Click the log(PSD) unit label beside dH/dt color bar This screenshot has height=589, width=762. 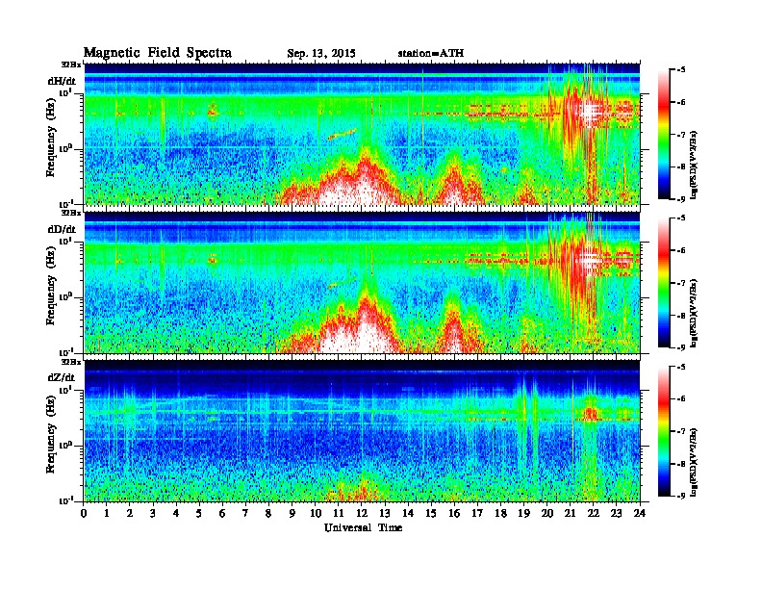coord(695,165)
